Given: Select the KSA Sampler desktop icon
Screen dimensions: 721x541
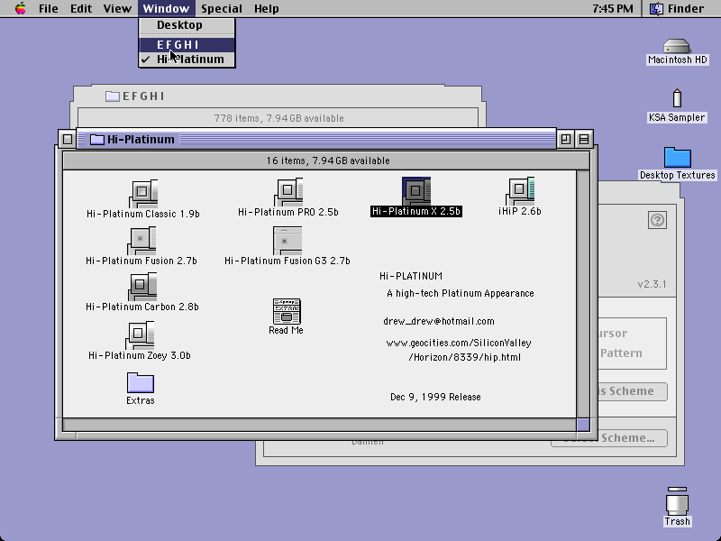Looking at the screenshot, I should pos(677,98).
